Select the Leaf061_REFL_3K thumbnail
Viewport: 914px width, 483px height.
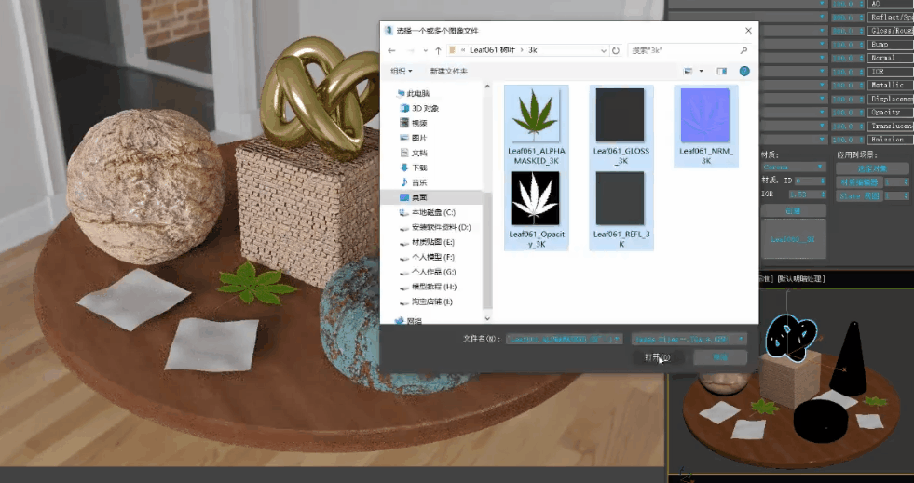pyautogui.click(x=621, y=209)
